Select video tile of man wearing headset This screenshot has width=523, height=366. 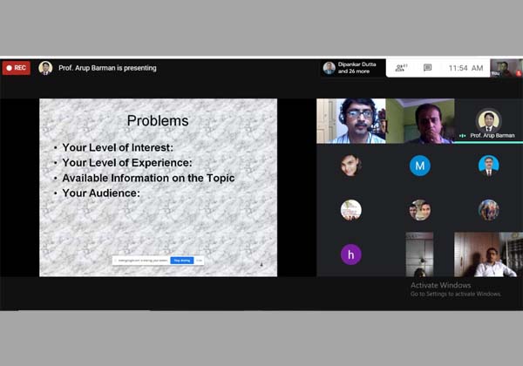pos(351,120)
